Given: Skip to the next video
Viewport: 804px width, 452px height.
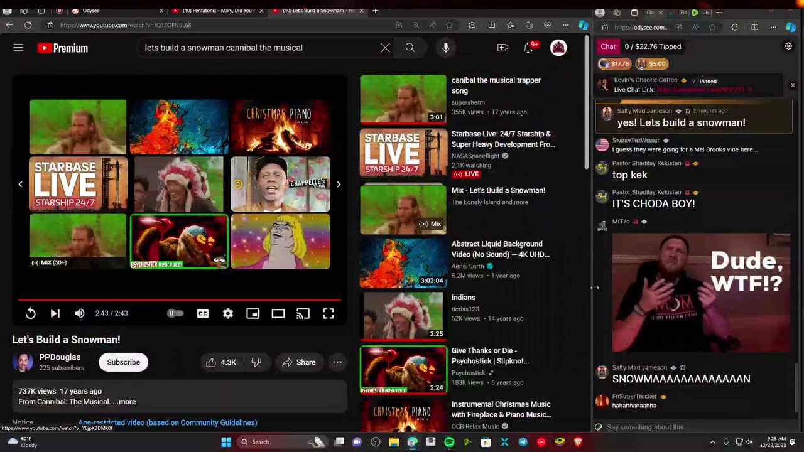Looking at the screenshot, I should pyautogui.click(x=55, y=313).
